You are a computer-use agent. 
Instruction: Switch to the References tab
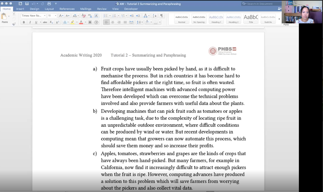coord(67,9)
